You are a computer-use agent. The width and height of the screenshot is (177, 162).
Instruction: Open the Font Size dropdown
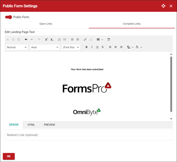tap(71, 47)
